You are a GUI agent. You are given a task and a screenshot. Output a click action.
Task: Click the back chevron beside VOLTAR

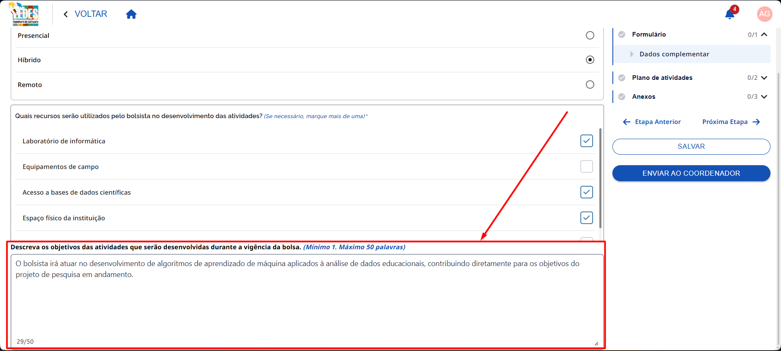click(x=66, y=14)
